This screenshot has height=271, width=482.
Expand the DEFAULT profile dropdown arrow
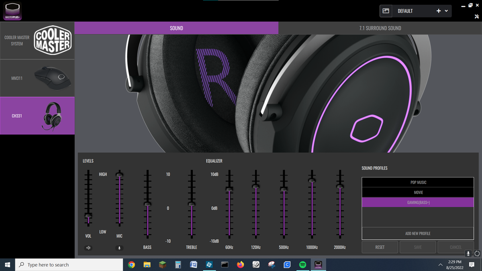(446, 11)
